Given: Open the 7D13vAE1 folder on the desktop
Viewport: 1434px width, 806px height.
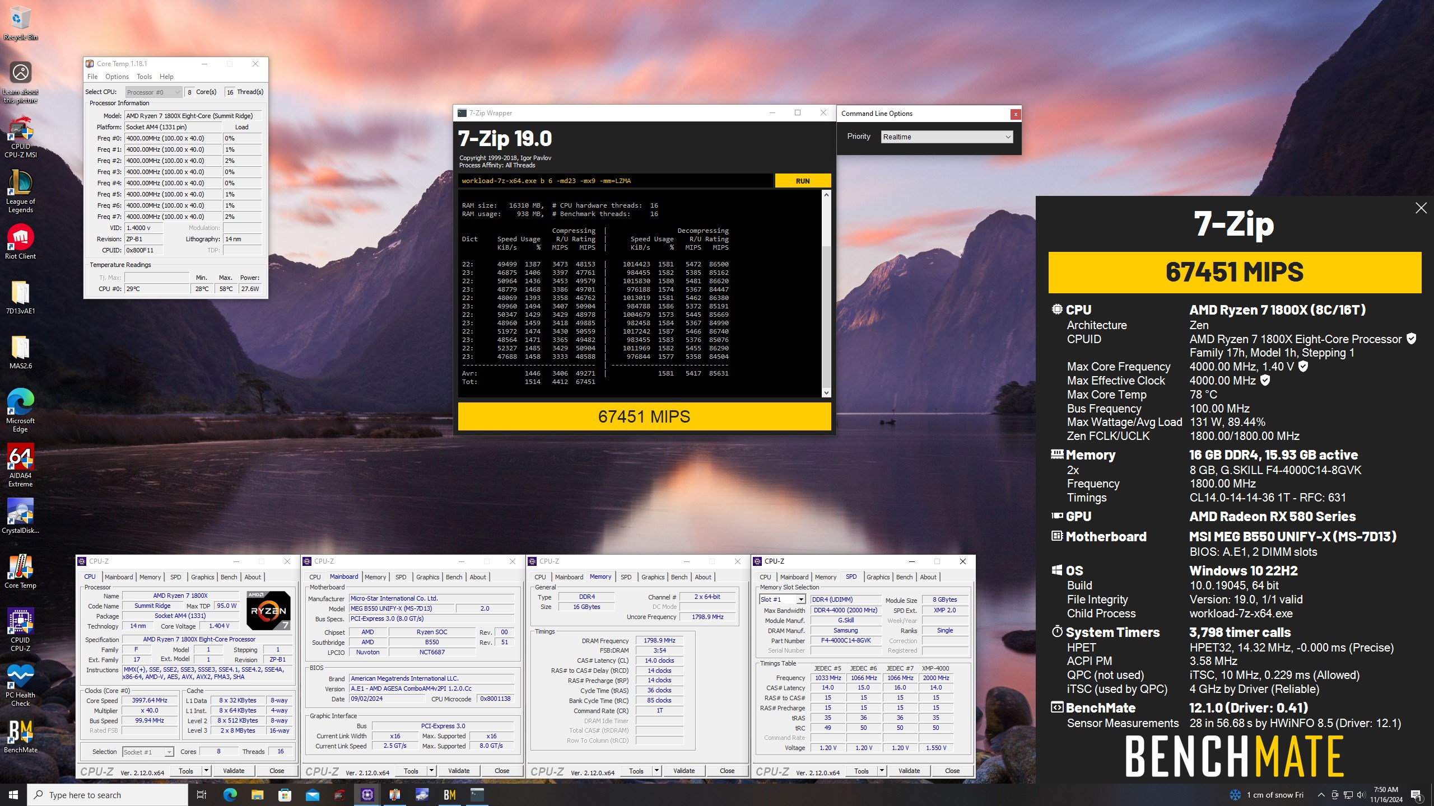Looking at the screenshot, I should [x=21, y=297].
